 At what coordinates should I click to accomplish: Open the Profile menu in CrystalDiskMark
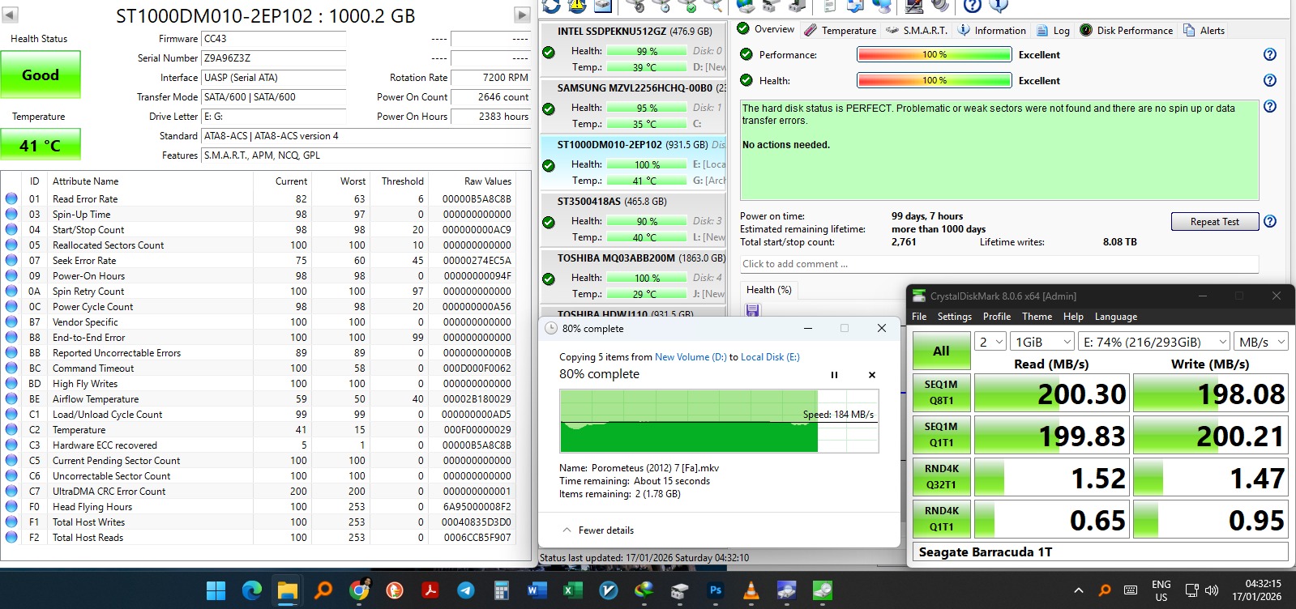(x=996, y=317)
